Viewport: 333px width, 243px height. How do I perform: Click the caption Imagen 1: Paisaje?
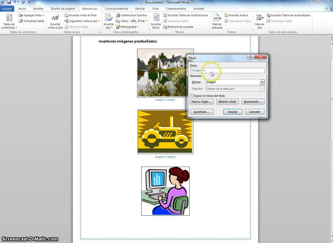click(165, 100)
